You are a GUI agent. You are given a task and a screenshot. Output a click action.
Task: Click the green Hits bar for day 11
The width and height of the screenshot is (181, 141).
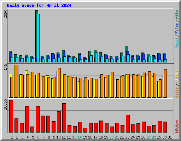click(x=63, y=51)
